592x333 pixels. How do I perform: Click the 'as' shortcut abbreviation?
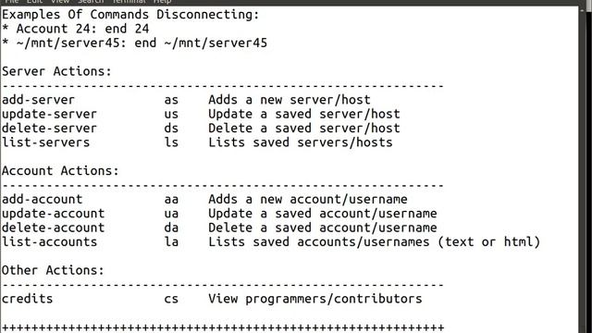(171, 100)
